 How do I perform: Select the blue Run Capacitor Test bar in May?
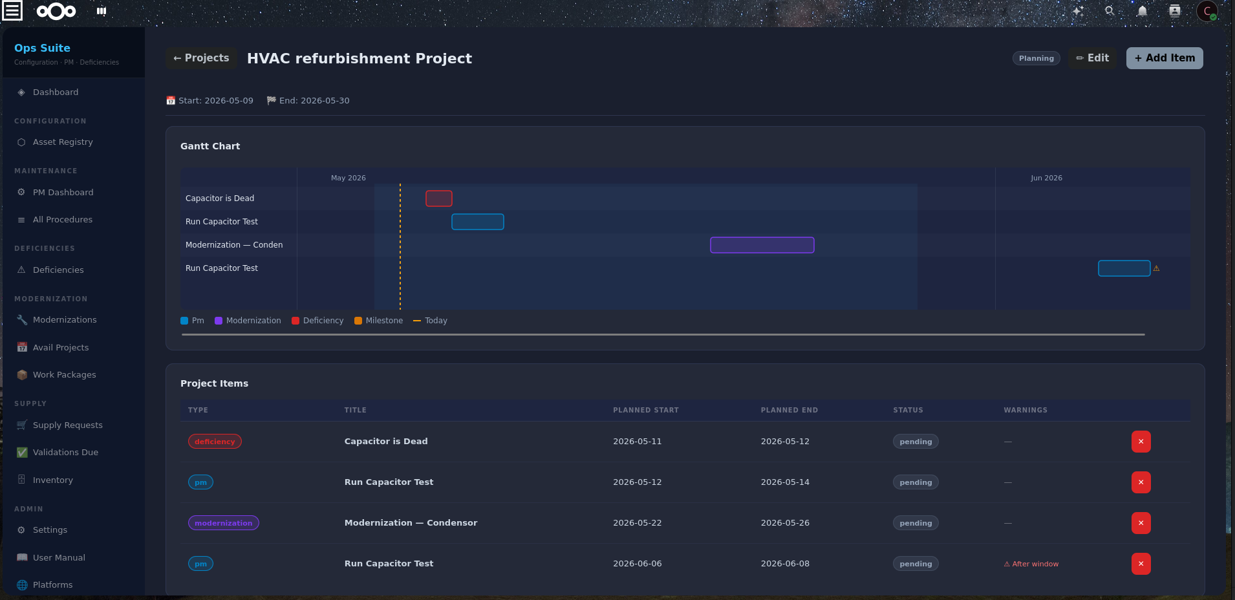478,222
